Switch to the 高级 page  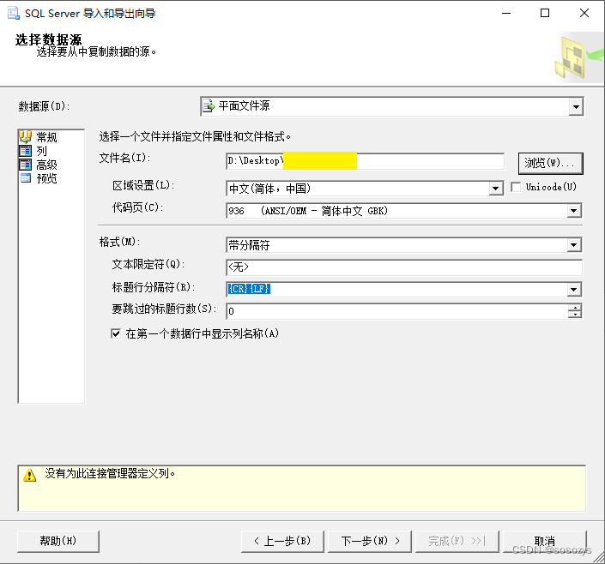coord(46,165)
